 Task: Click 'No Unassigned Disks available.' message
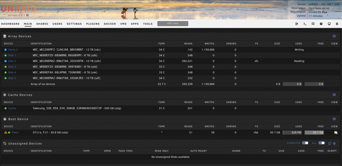171,157
